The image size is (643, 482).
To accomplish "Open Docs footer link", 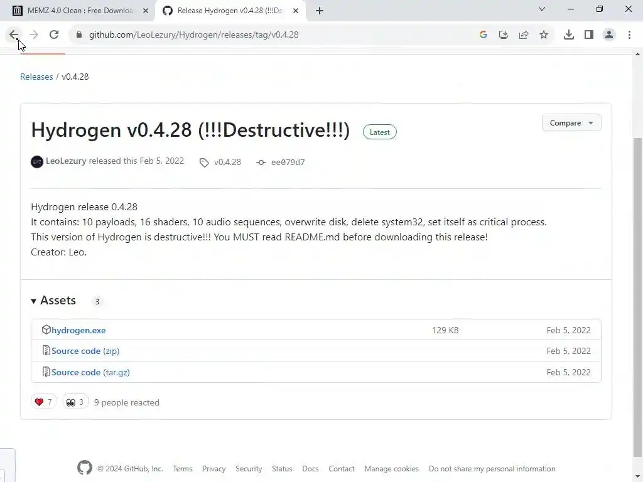I will pyautogui.click(x=310, y=469).
